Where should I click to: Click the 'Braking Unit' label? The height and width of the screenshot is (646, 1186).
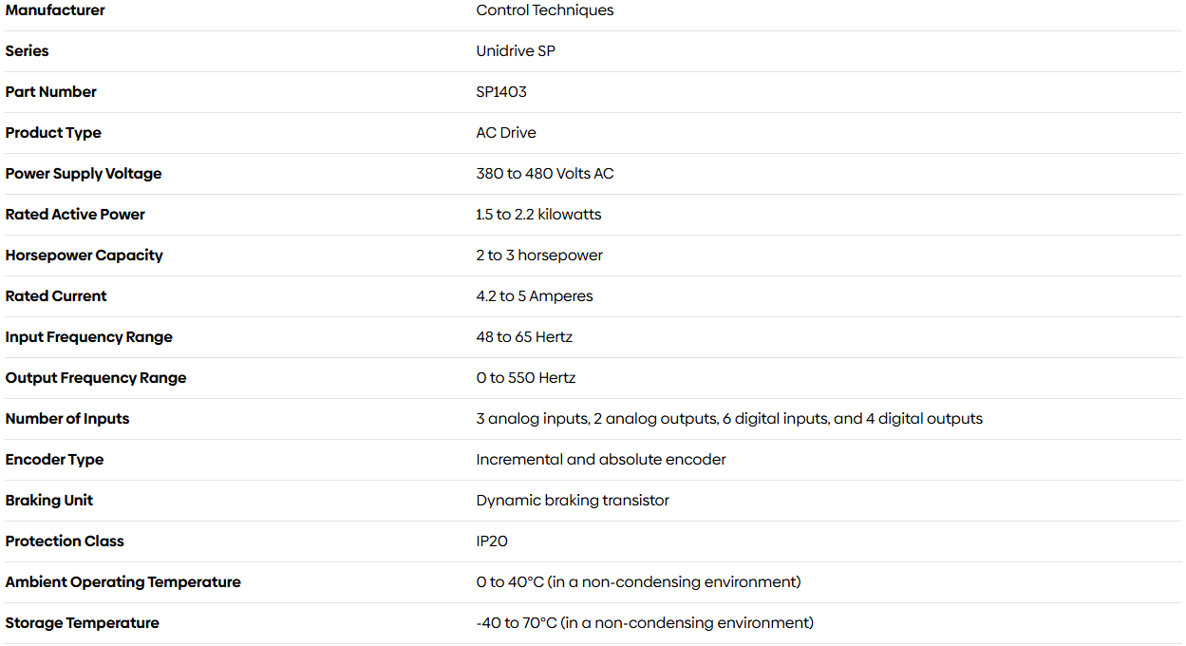(x=49, y=501)
